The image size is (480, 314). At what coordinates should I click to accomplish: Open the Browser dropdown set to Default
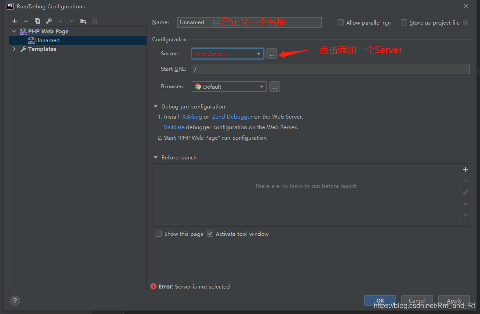point(229,87)
